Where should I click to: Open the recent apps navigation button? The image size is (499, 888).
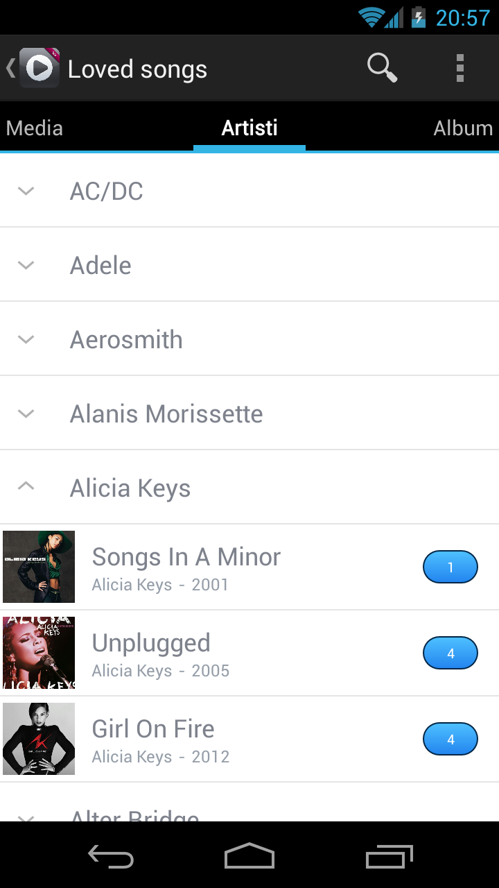tap(389, 857)
